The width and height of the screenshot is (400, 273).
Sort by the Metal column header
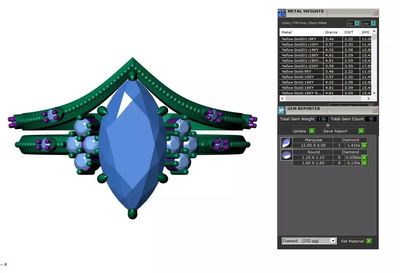click(301, 32)
